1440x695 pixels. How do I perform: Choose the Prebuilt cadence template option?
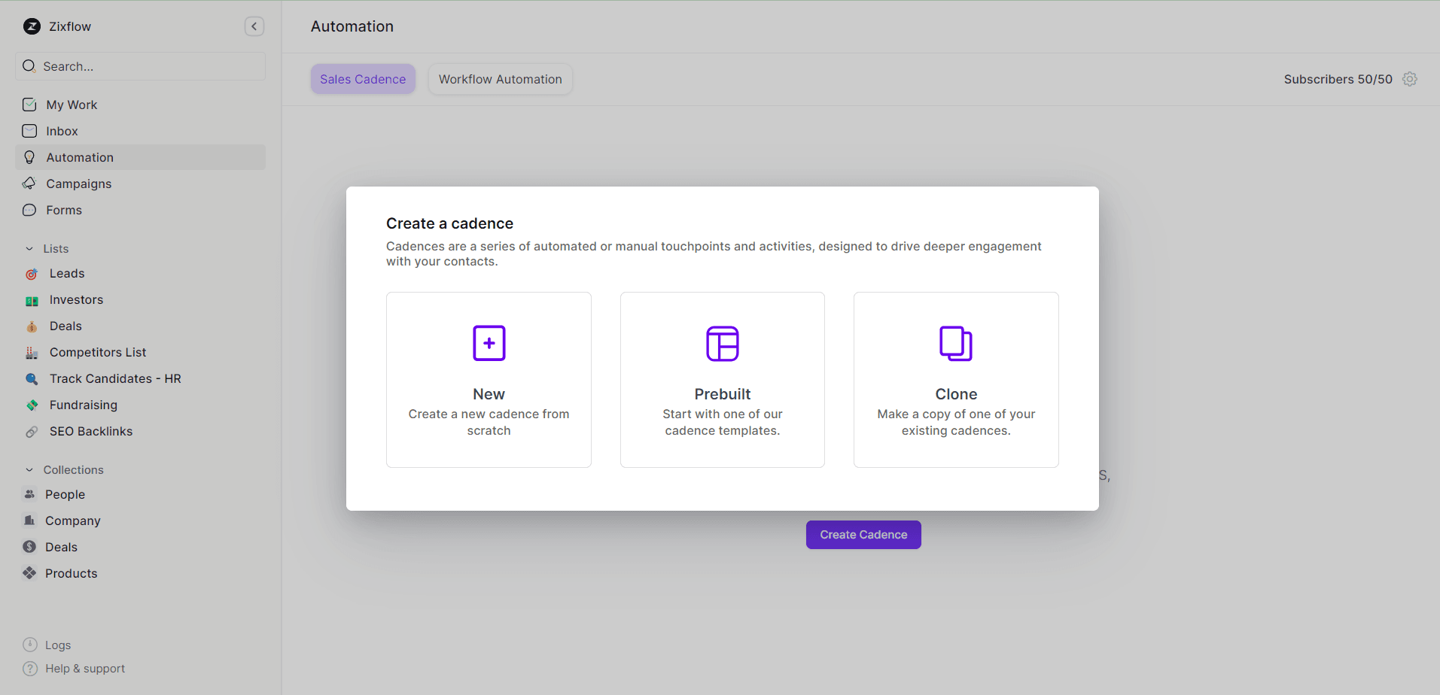(722, 379)
